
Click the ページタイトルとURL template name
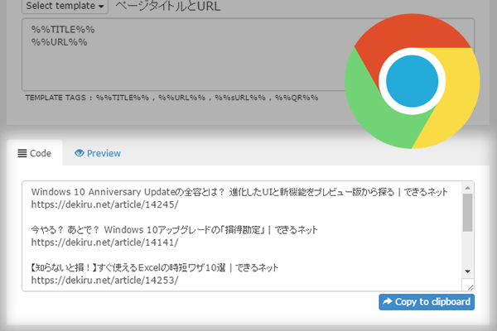[167, 6]
